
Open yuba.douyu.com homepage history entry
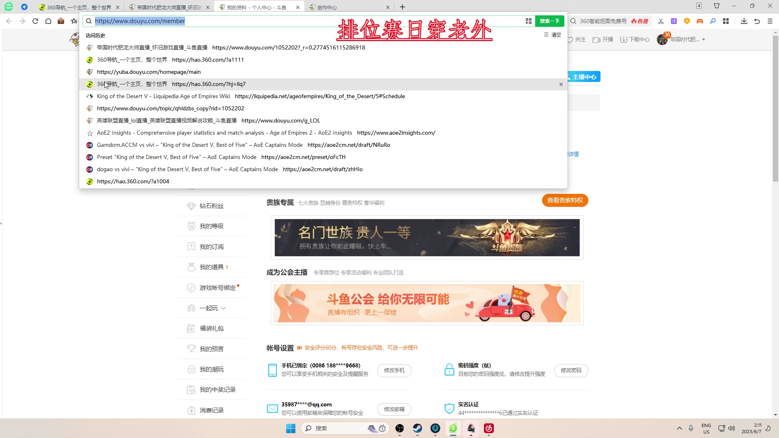point(323,72)
